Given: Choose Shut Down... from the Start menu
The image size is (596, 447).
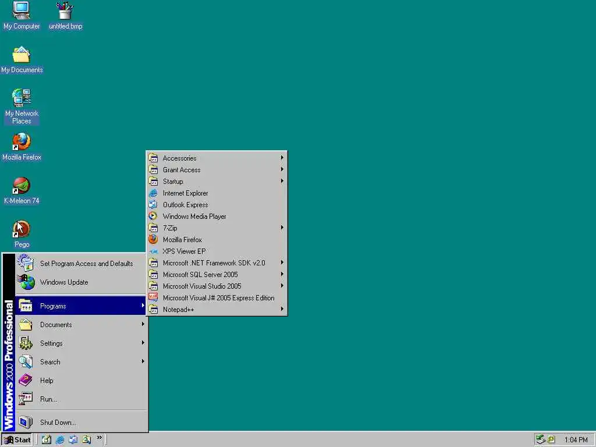Looking at the screenshot, I should click(x=80, y=423).
